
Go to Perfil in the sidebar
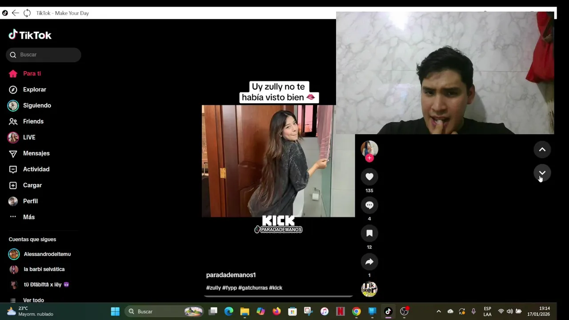tap(30, 201)
